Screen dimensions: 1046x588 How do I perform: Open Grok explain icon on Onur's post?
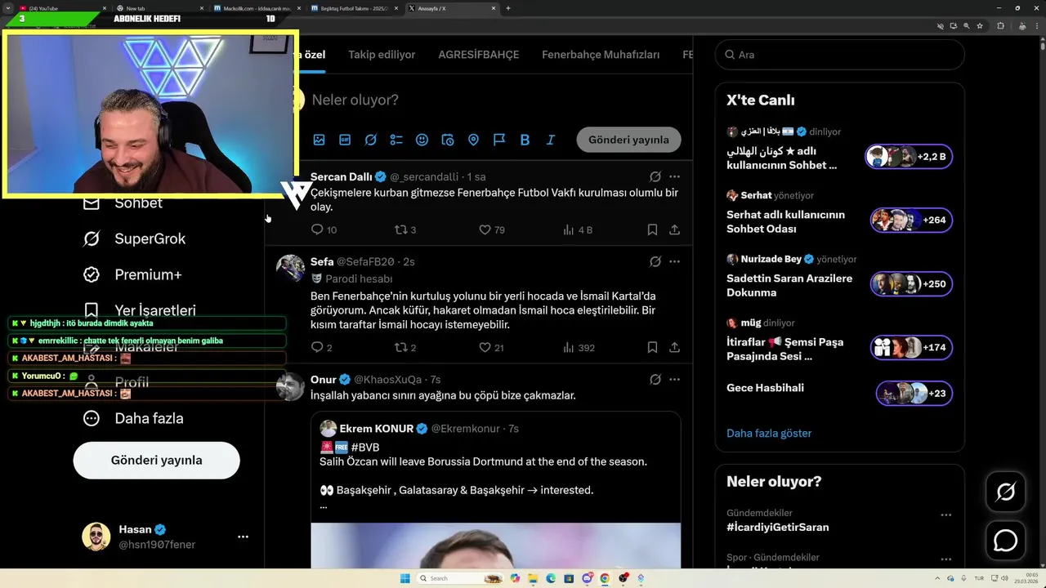(x=655, y=379)
